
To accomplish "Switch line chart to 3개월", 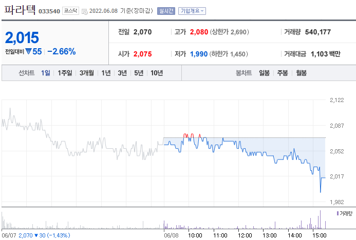I will coord(86,73).
